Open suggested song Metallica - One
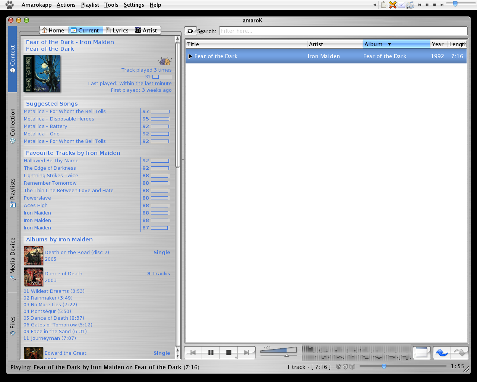Viewport: 477px width, 382px height. (41, 134)
